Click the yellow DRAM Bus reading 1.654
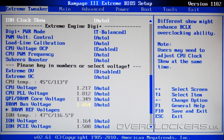This screenshot has height=140, width=224. click(83, 105)
